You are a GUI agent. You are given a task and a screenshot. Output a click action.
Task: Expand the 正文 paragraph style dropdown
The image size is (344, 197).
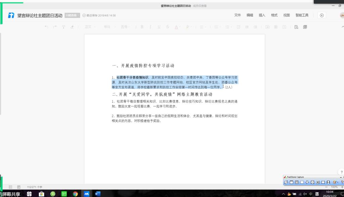[90, 27]
